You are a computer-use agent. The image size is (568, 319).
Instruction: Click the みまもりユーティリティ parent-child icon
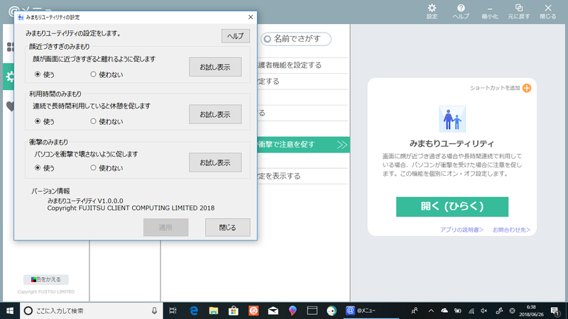(x=452, y=119)
